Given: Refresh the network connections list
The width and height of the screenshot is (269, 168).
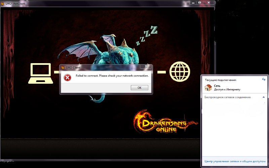Looking at the screenshot, I should (264, 79).
